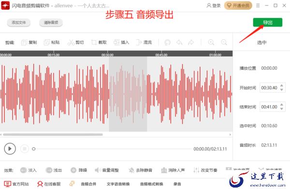Click the headphone icon beside undo
Viewport: 290px width, 189px height.
point(167,43)
